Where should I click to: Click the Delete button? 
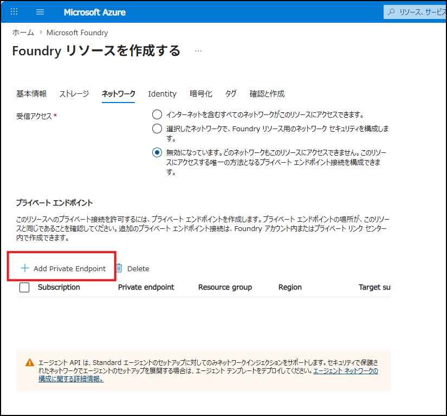point(133,268)
